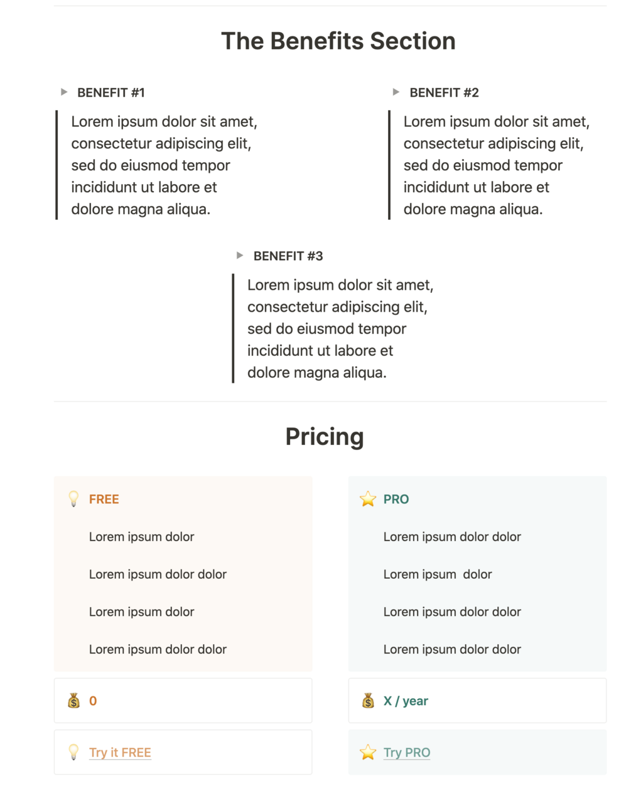The width and height of the screenshot is (631, 785).
Task: Click the star icon beside Try PRO
Action: pos(368,752)
